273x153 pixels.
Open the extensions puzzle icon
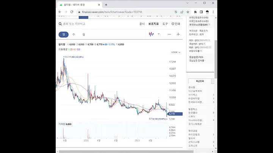click(195, 12)
